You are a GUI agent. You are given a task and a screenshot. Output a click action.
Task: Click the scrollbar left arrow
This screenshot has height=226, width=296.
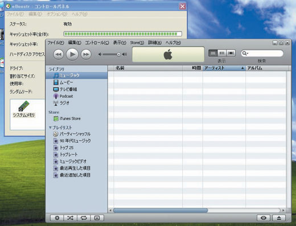pyautogui.click(x=110, y=210)
